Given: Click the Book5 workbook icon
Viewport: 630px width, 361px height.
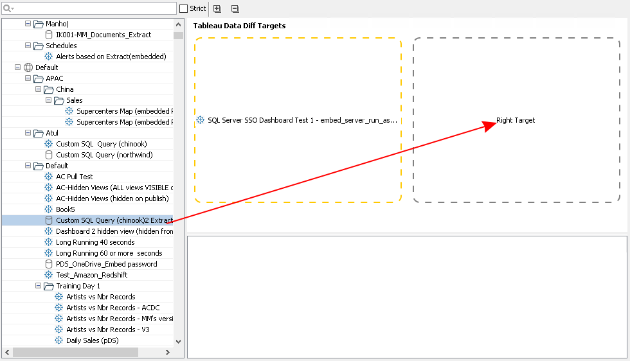Looking at the screenshot, I should point(49,209).
